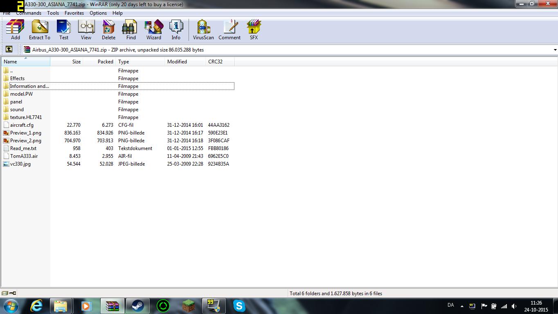Click the SFX toolbar icon
The width and height of the screenshot is (558, 314).
click(254, 30)
